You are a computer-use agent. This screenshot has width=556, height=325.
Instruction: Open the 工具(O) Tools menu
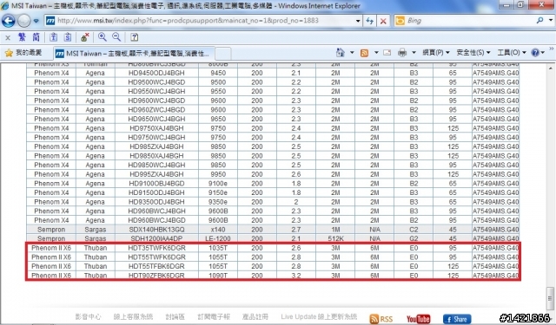(x=512, y=53)
